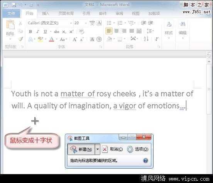Click the Sort A-Z icon
The image size is (213, 183).
[146, 39]
